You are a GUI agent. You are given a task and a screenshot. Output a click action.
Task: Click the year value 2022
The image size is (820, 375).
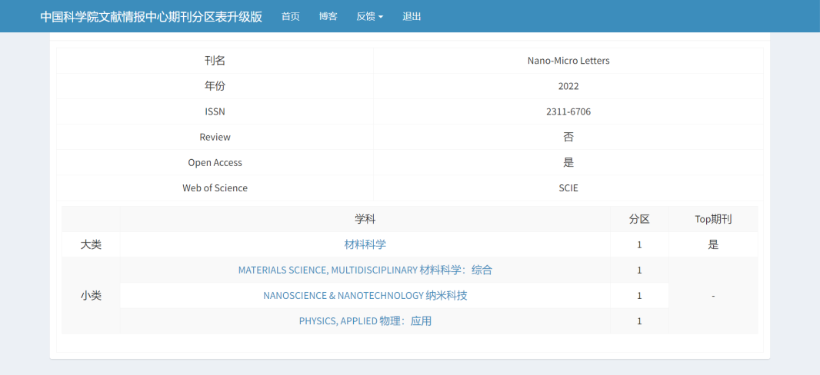click(x=568, y=86)
